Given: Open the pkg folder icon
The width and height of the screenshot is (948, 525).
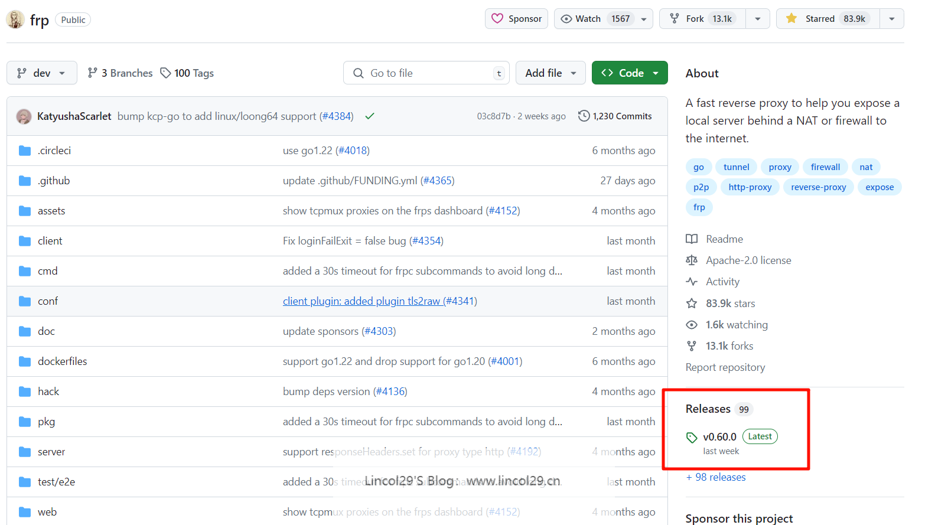Looking at the screenshot, I should (x=25, y=422).
